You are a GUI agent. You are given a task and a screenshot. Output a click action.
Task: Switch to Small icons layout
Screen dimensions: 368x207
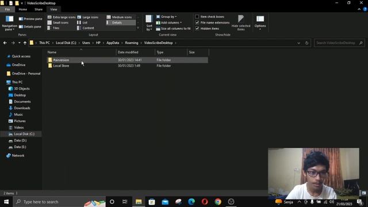[x=58, y=22]
